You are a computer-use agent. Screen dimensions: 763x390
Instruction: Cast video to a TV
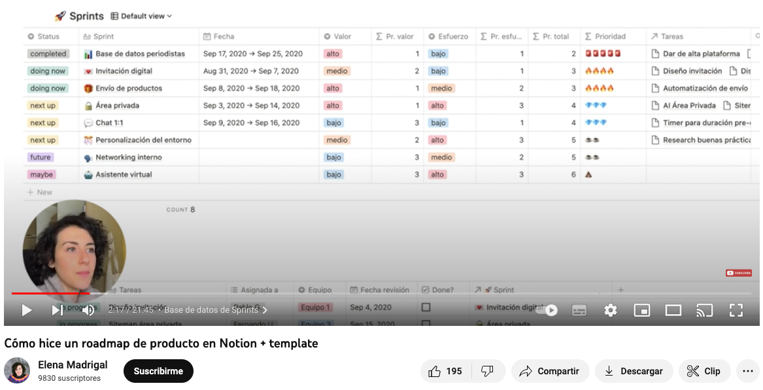(705, 310)
